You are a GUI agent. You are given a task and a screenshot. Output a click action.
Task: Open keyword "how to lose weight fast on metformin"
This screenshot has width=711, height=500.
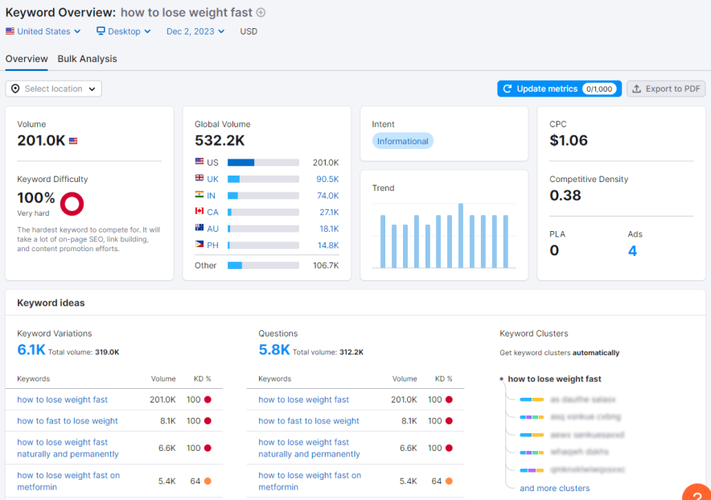point(68,481)
